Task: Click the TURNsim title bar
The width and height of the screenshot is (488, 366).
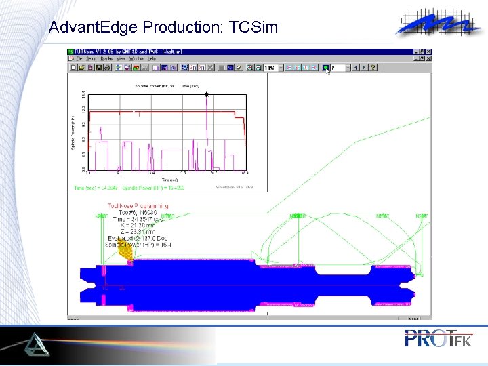Action: pos(249,52)
